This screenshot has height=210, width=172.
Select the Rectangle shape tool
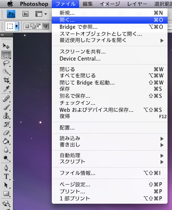[x=6, y=193]
